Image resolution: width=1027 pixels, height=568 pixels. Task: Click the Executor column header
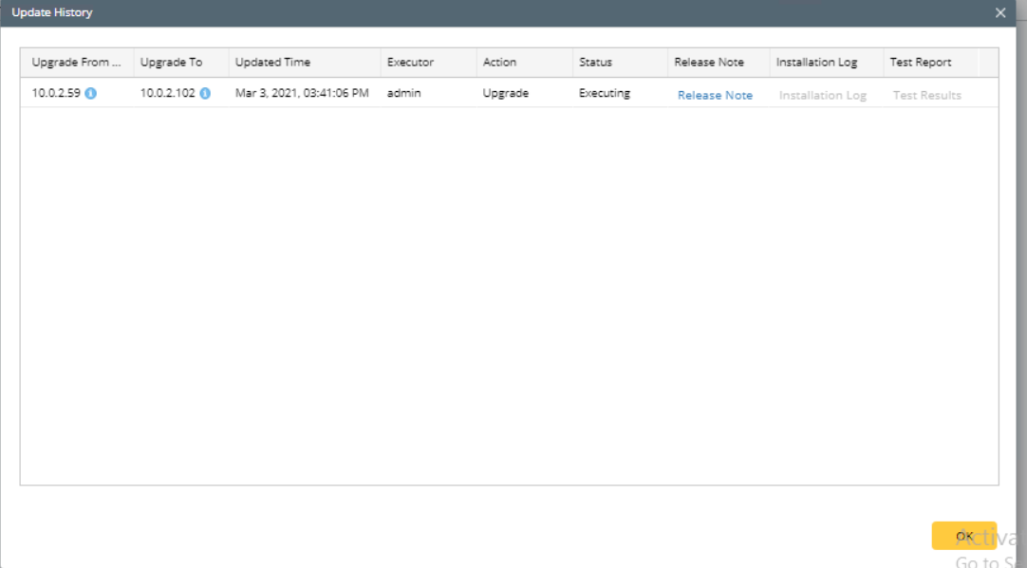click(x=428, y=63)
